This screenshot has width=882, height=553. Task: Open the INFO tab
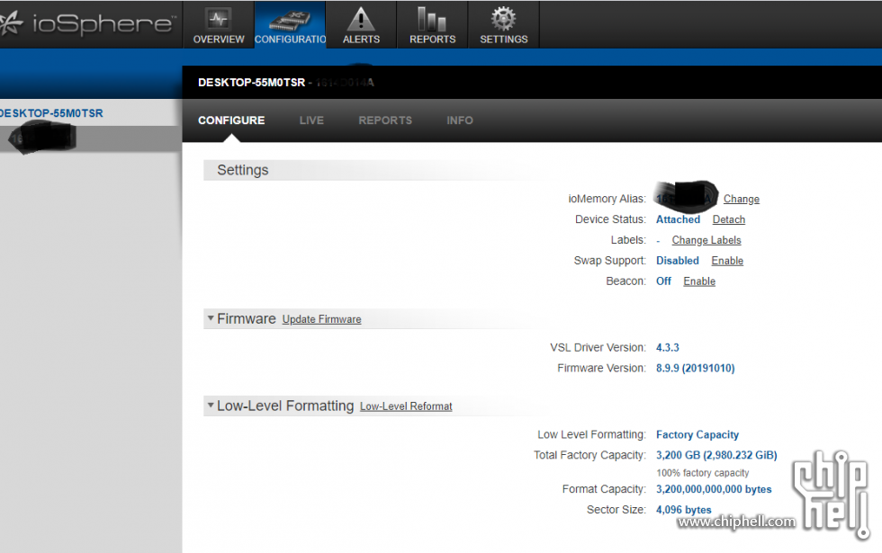click(x=460, y=120)
